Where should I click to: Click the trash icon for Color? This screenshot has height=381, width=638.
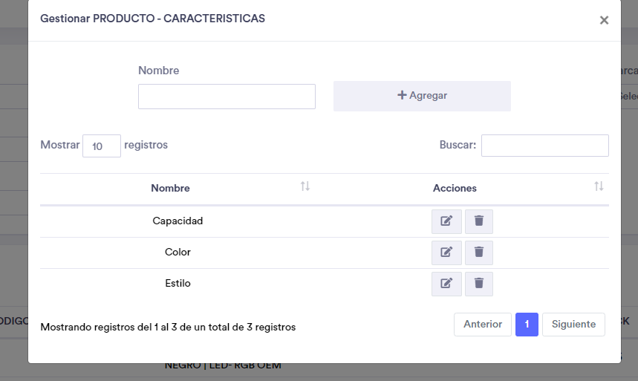479,253
